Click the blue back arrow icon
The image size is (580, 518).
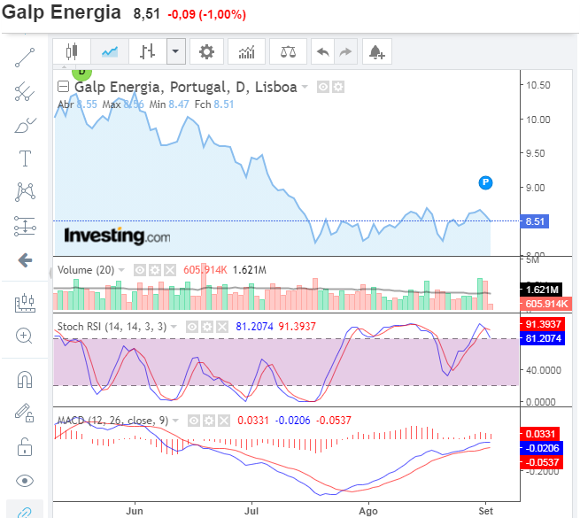pyautogui.click(x=25, y=260)
